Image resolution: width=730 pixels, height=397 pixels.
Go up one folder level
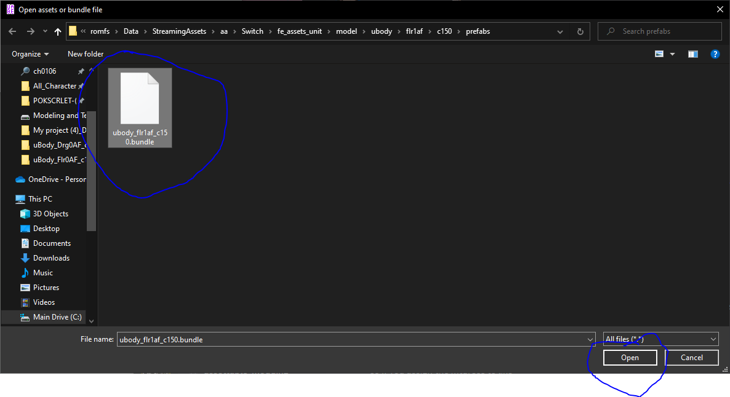click(x=58, y=31)
